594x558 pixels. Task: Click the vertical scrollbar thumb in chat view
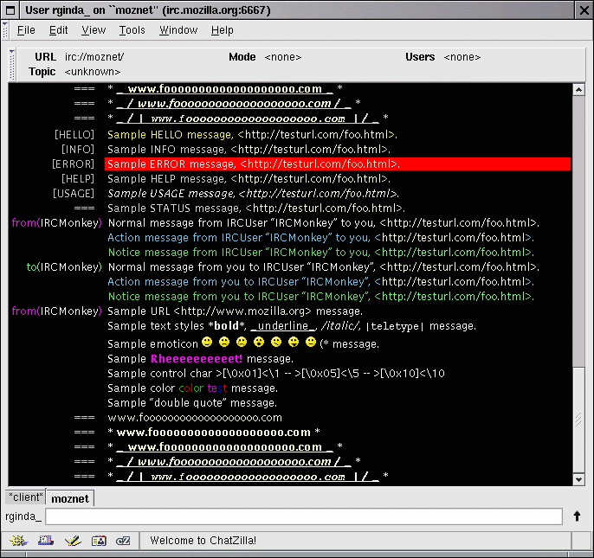[578, 420]
